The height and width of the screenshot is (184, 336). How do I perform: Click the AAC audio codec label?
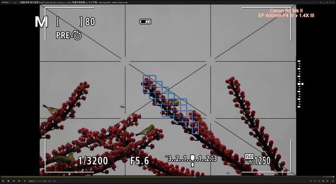click(54, 181)
